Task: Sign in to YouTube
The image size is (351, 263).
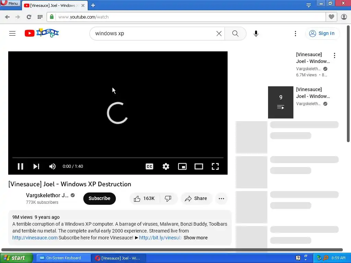Action: click(x=322, y=34)
